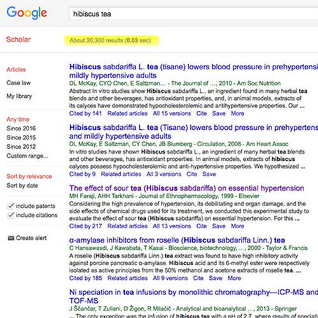318x318 pixels.
Task: Expand More on the Cited by 141 row
Action: click(x=237, y=113)
